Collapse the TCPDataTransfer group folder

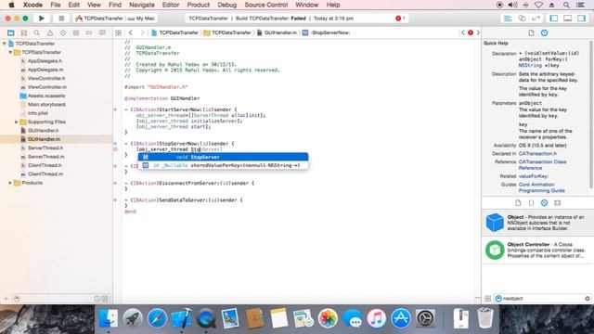point(10,52)
